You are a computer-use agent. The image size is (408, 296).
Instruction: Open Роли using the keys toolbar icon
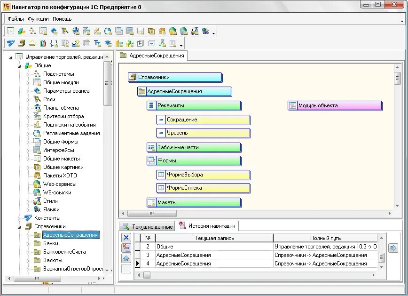coord(65,31)
